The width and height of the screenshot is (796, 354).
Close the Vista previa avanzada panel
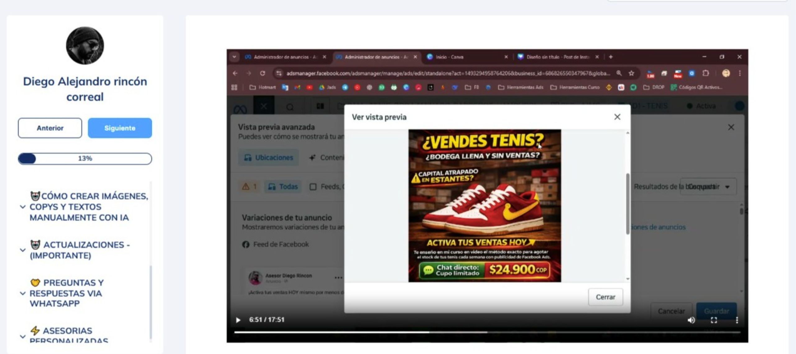(x=731, y=127)
